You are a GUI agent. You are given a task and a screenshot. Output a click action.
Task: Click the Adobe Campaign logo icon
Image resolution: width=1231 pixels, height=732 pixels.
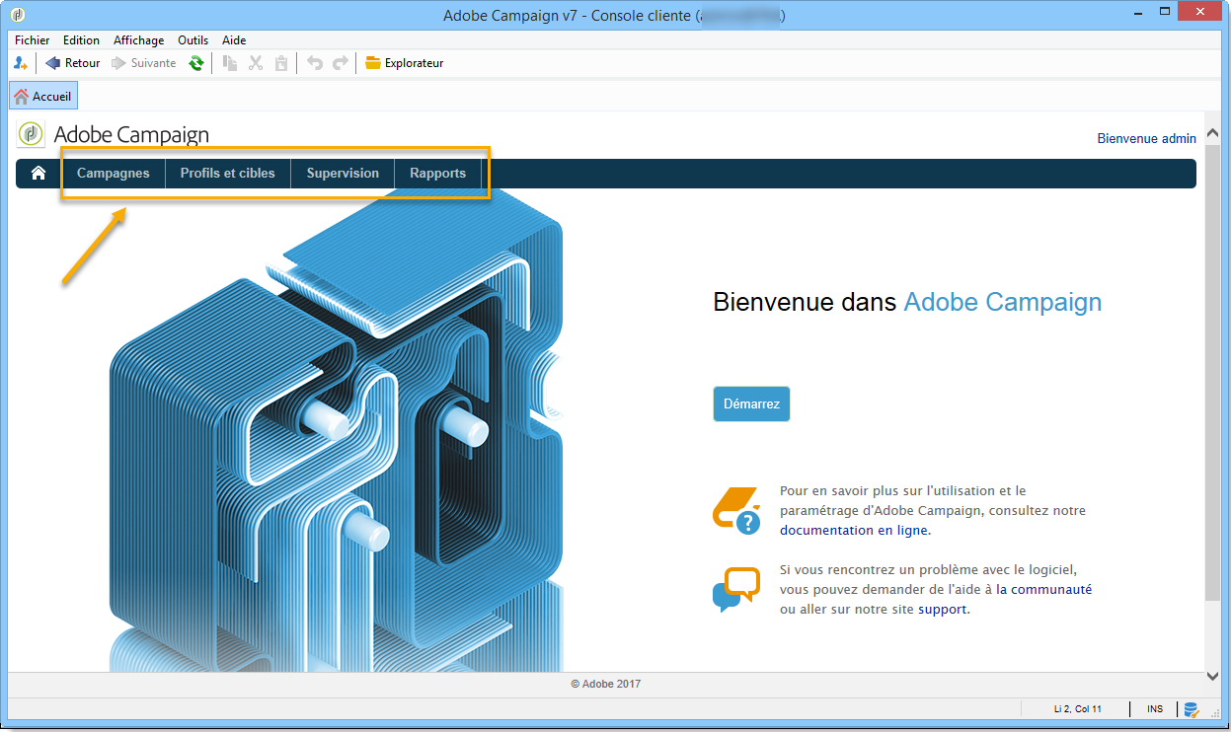pyautogui.click(x=32, y=134)
